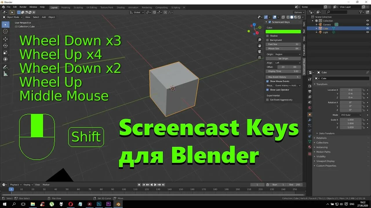The width and height of the screenshot is (371, 208).
Task: Enable Get Event Aggressively checkbox
Action: 268,100
